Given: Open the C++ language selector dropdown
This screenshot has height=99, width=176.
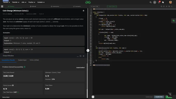Looking at the screenshot, I should coord(95,6).
